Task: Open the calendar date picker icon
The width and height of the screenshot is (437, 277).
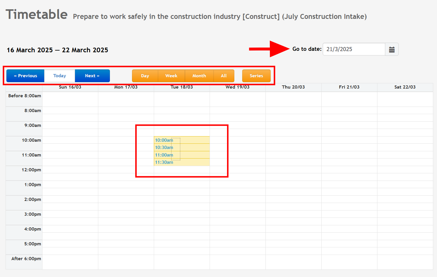Action: [x=392, y=49]
